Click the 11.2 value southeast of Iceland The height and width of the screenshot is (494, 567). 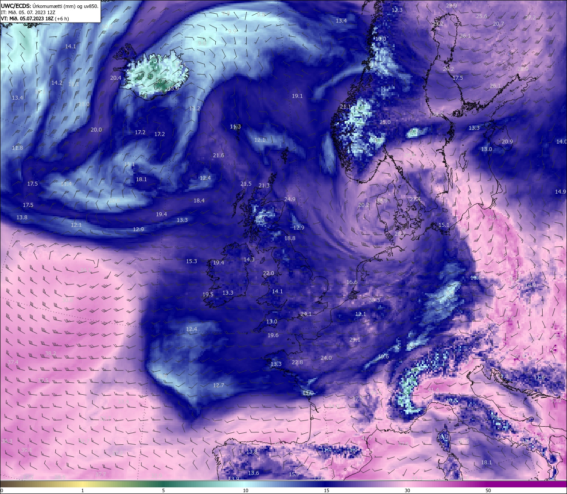click(194, 109)
